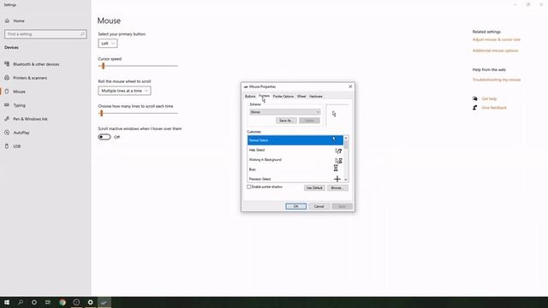
Task: Click the Give feedback link
Action: (x=494, y=108)
